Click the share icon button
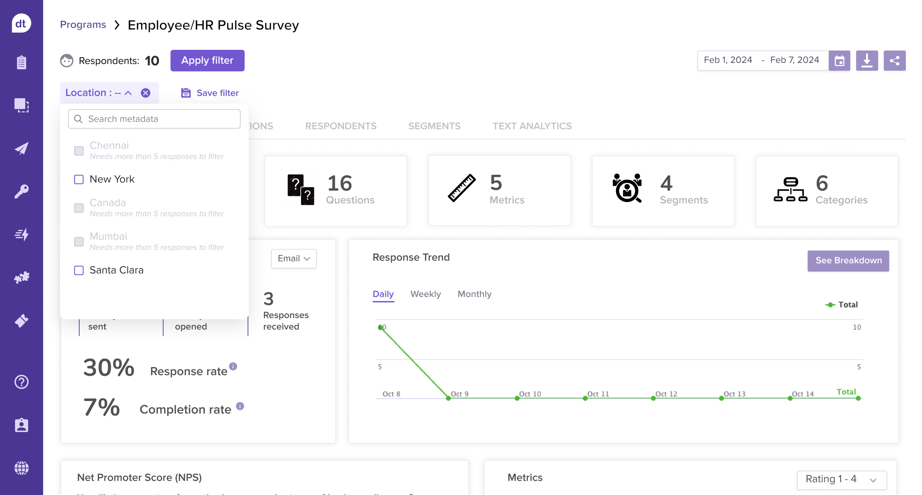The width and height of the screenshot is (922, 495). coord(894,61)
